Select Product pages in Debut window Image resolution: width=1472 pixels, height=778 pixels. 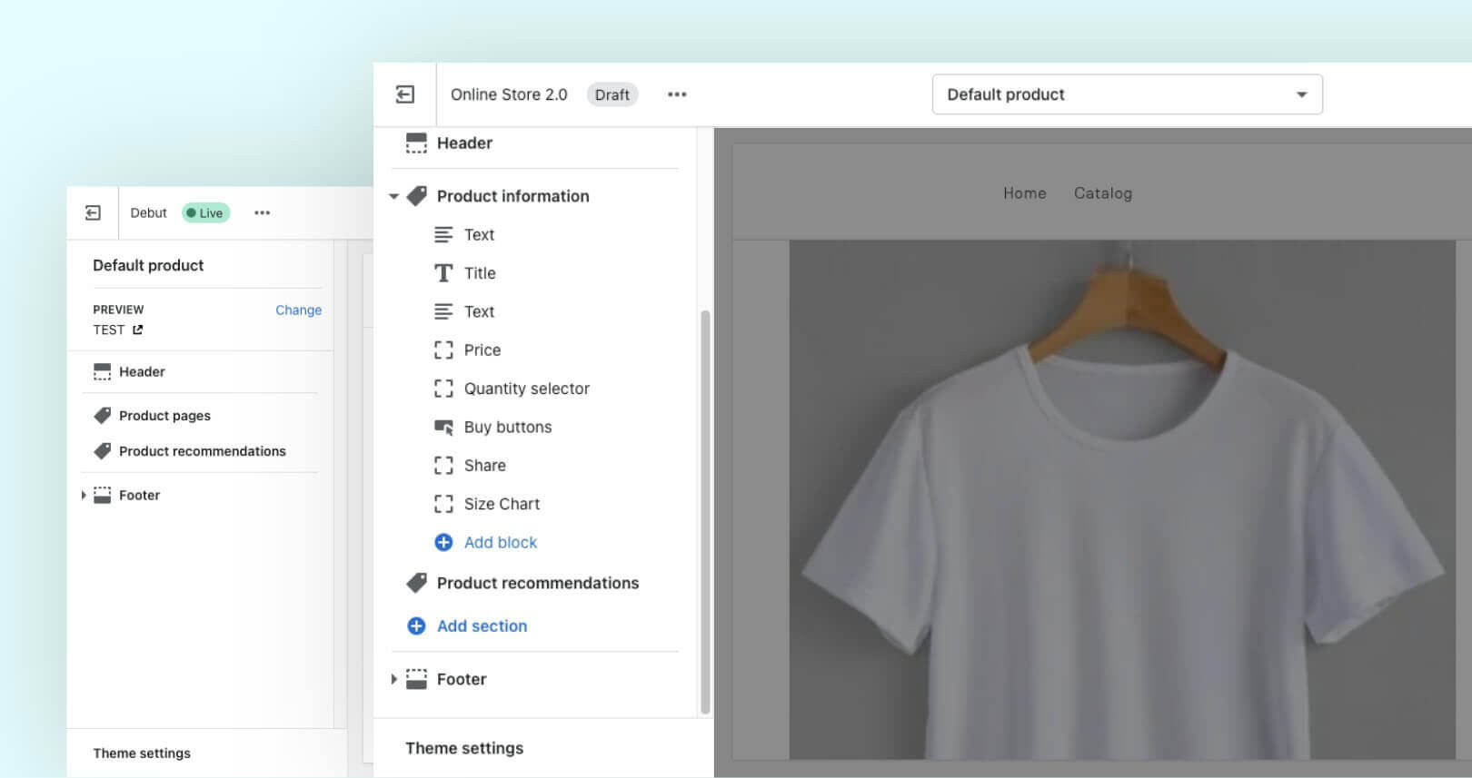tap(164, 415)
